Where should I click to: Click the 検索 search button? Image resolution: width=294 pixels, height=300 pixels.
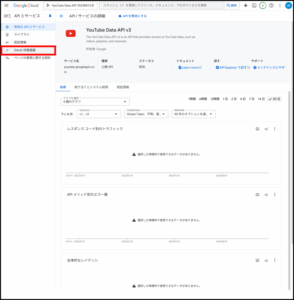(x=232, y=5)
